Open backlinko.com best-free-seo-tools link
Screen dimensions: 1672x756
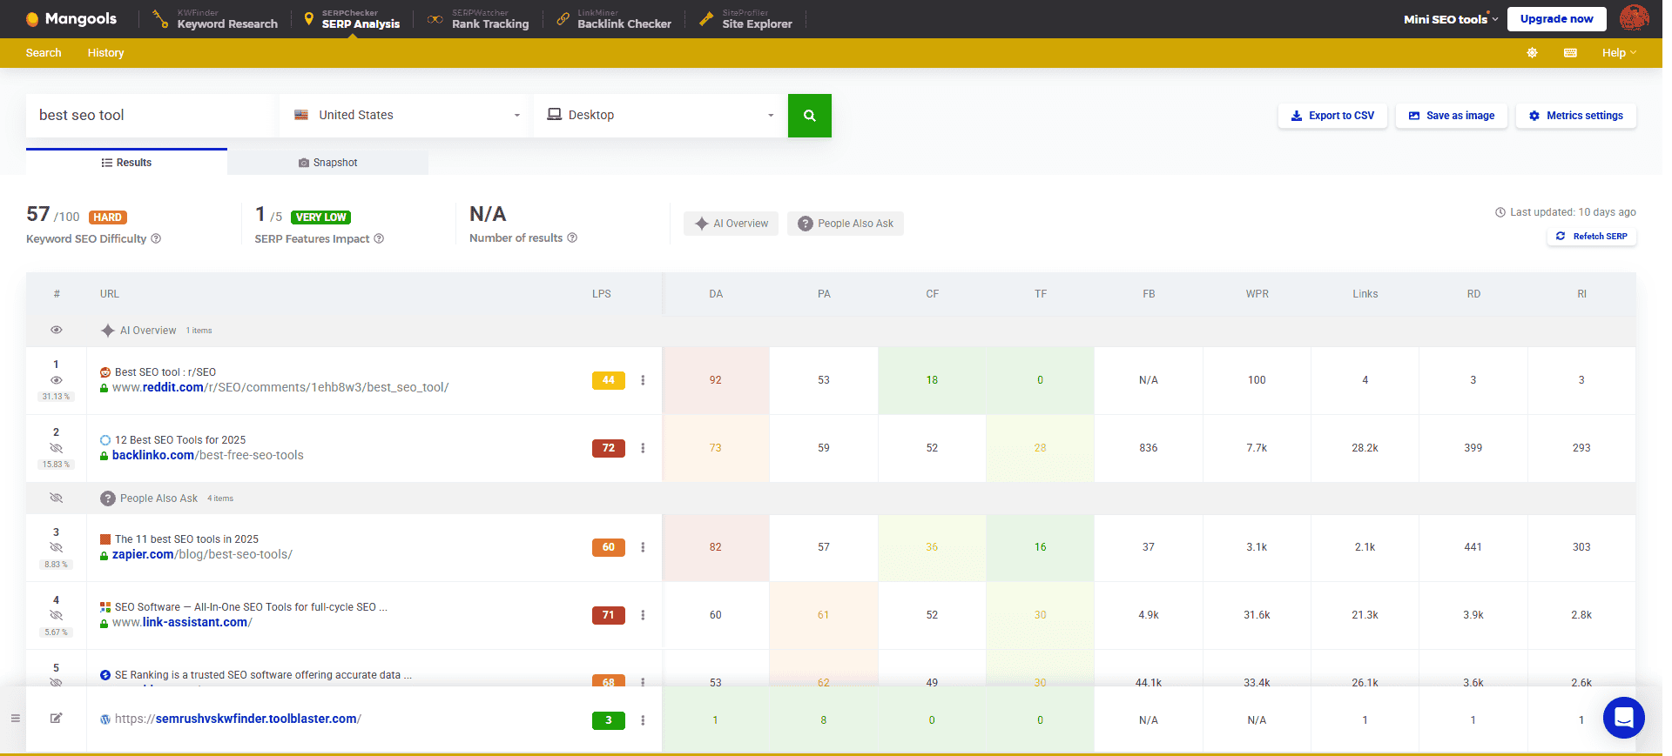(x=208, y=455)
